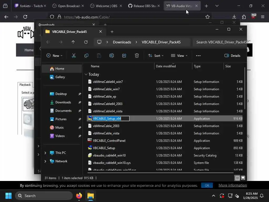
Task: Open Pictures in the navigation pane
Action: [62, 119]
